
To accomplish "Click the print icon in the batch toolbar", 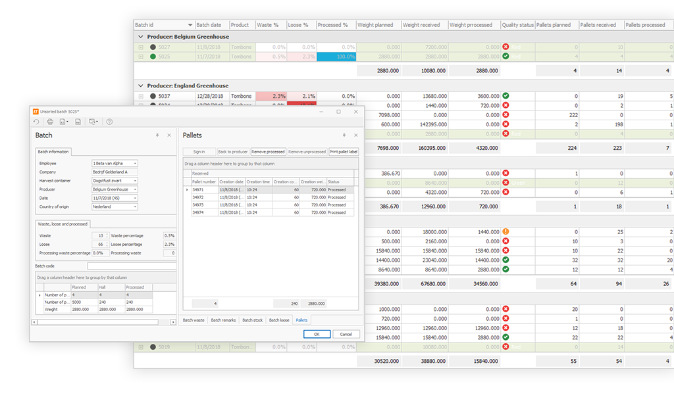I will click(50, 122).
